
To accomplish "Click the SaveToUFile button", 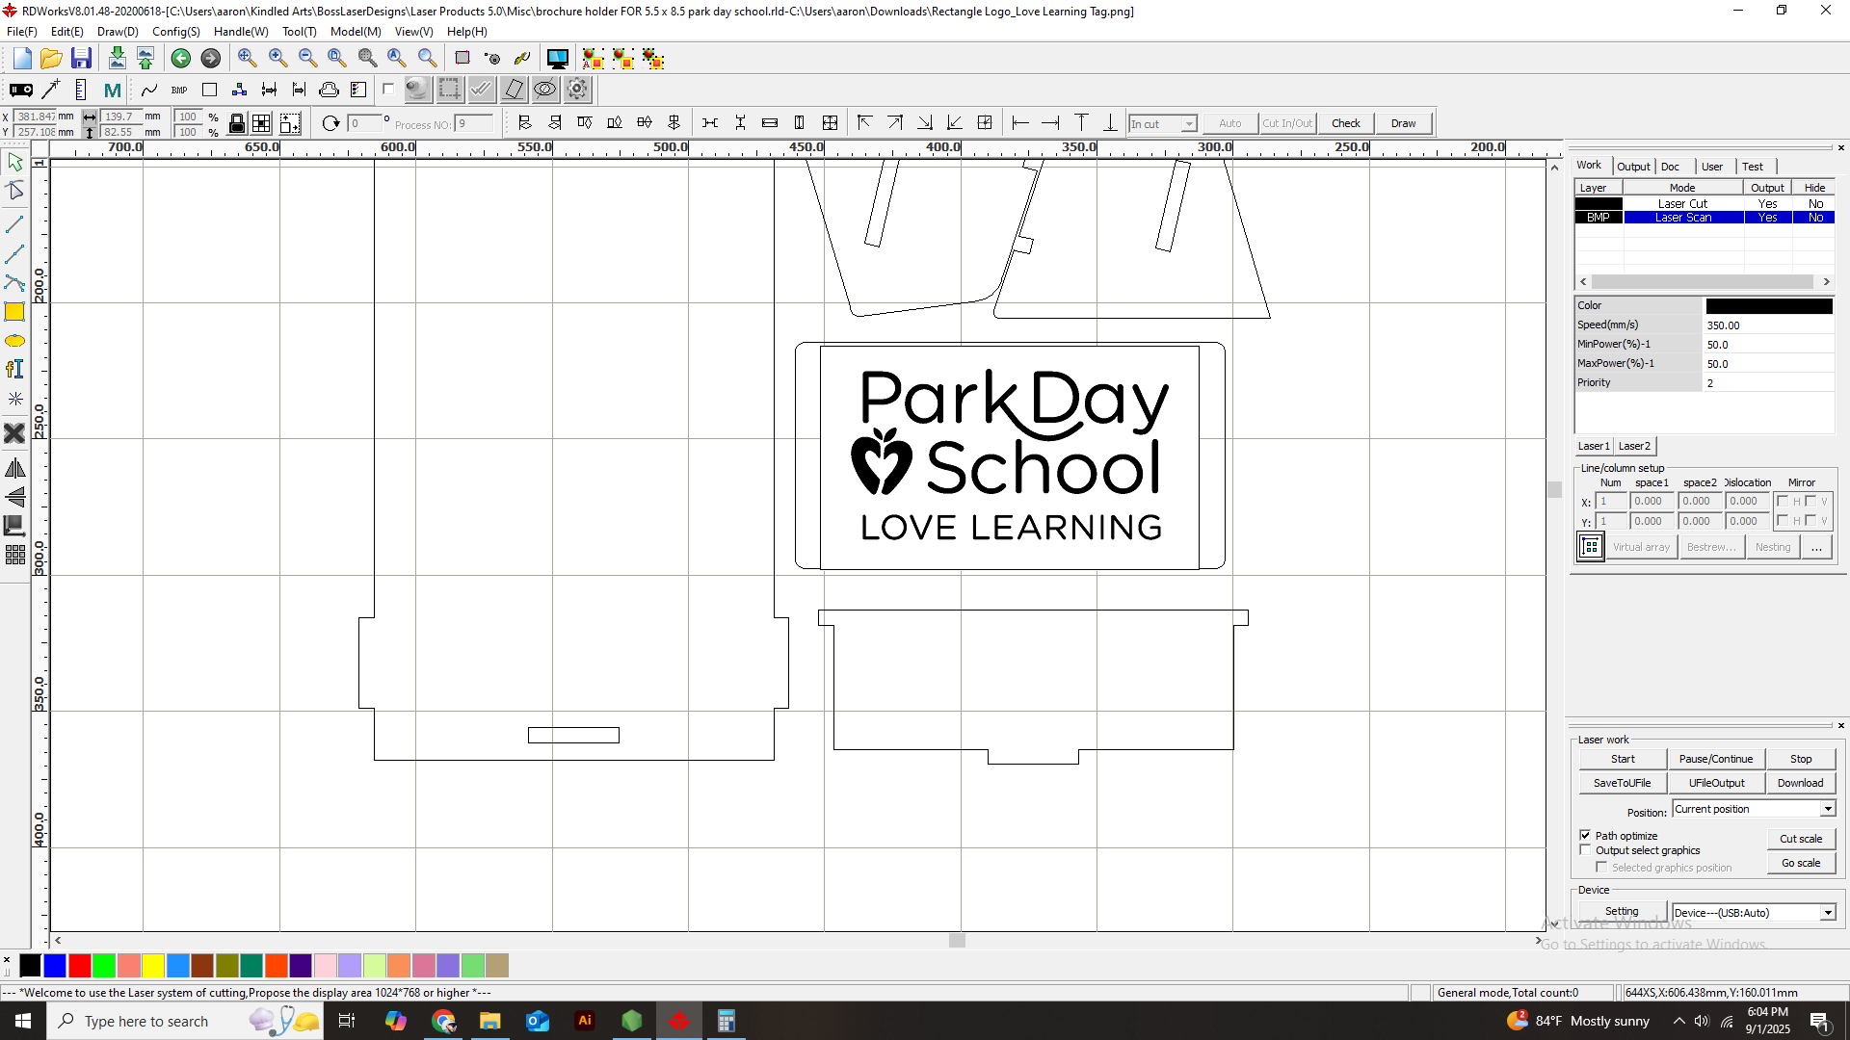I will [1623, 783].
